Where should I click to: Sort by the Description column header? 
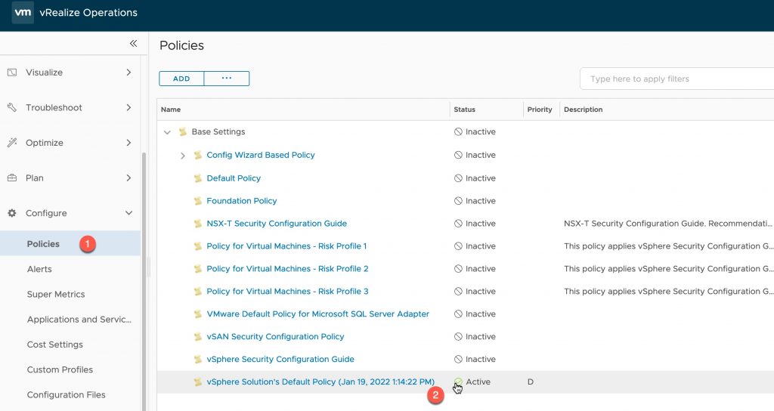click(x=583, y=110)
